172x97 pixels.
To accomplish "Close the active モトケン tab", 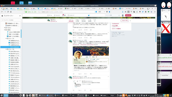I will coord(42,8).
